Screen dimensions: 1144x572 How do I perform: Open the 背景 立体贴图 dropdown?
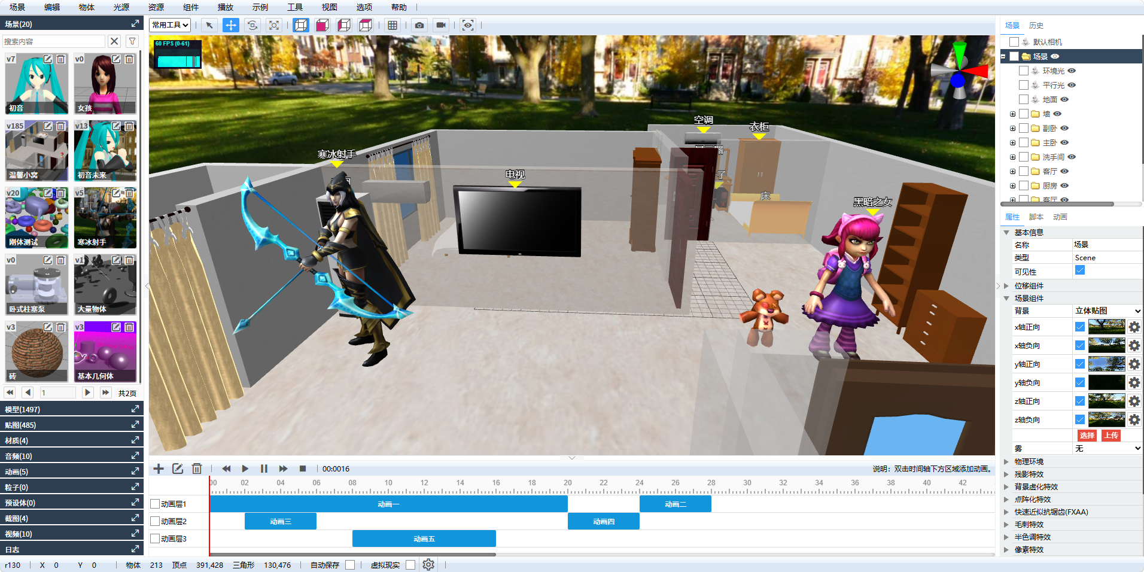click(x=1108, y=311)
